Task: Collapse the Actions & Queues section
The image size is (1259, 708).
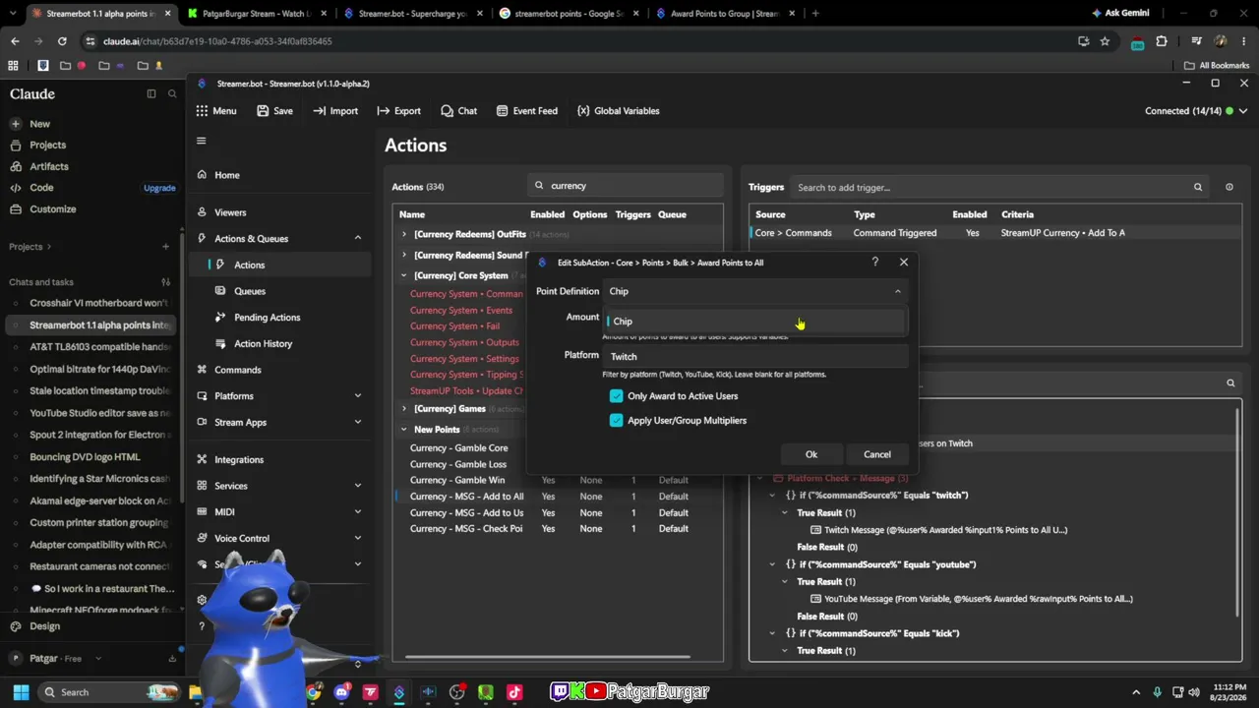Action: [357, 239]
